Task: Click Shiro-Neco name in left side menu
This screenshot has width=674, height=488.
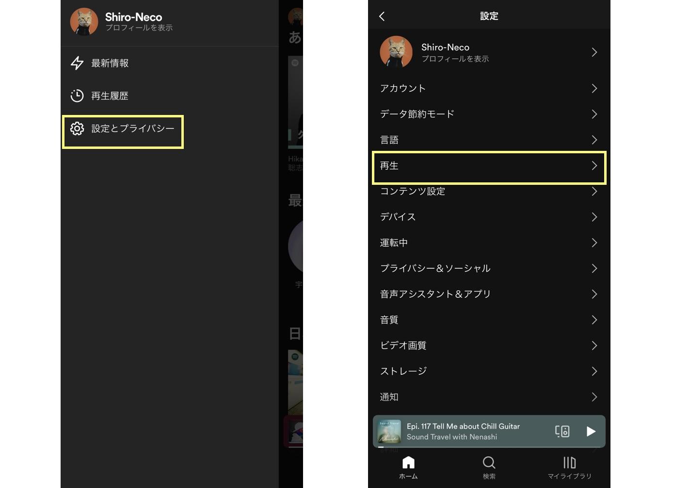Action: click(x=134, y=17)
